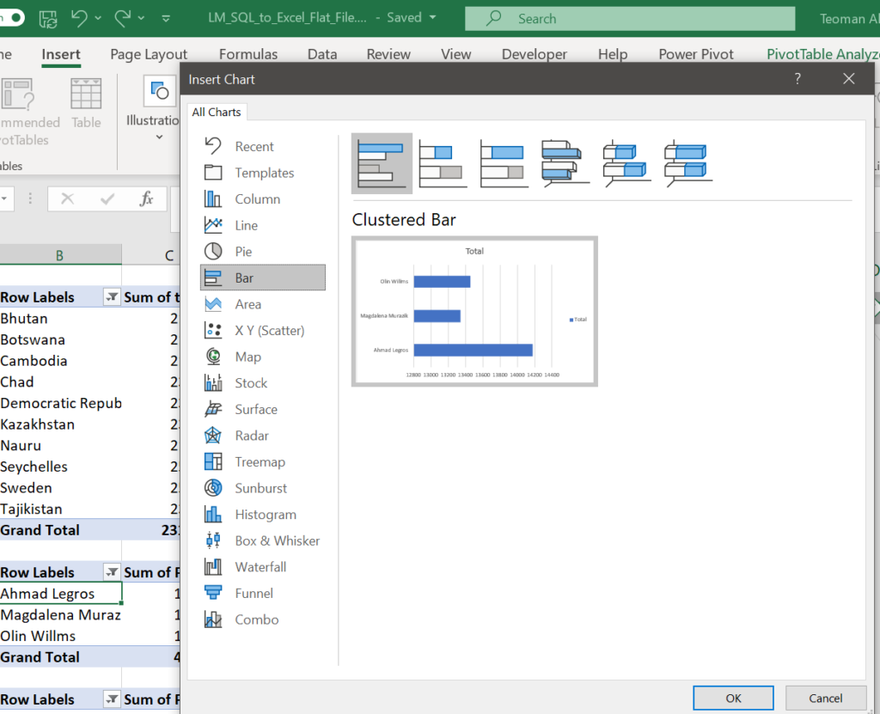Cancel the Insert Chart dialog

point(825,698)
